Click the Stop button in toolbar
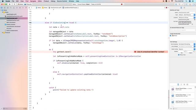This screenshot has height=110, width=196. point(14,4)
